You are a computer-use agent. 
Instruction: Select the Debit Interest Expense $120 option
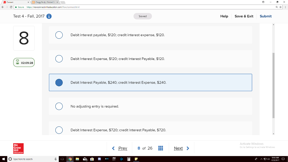(x=59, y=59)
